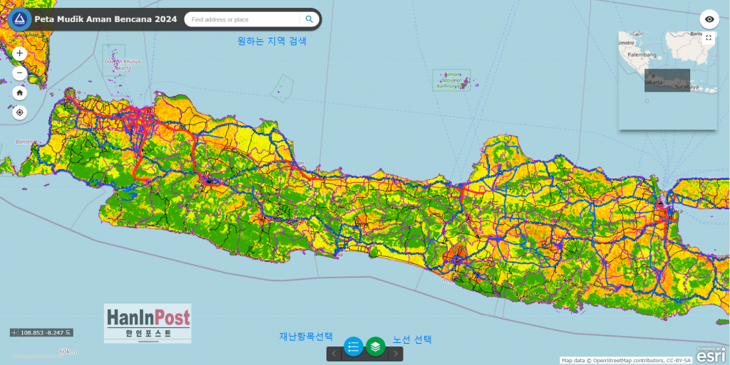Show next widgets with right chevron
This screenshot has width=730, height=365.
pyautogui.click(x=396, y=353)
